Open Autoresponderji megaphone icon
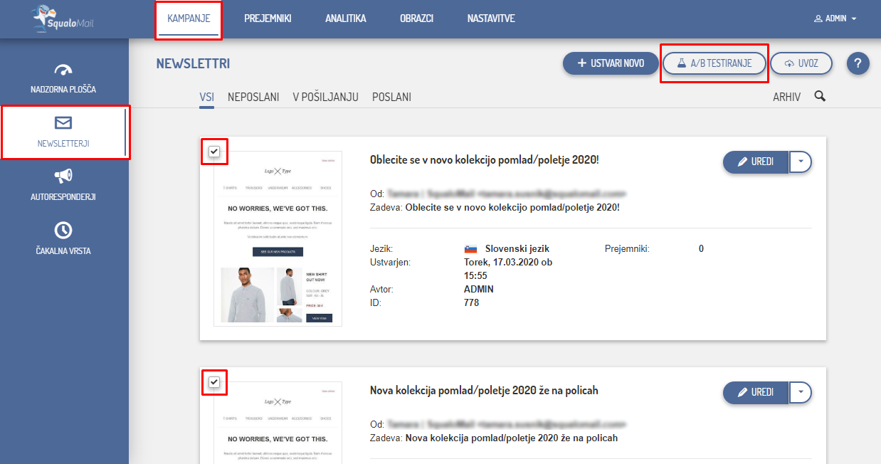Screen dimensions: 881x464 point(63,176)
